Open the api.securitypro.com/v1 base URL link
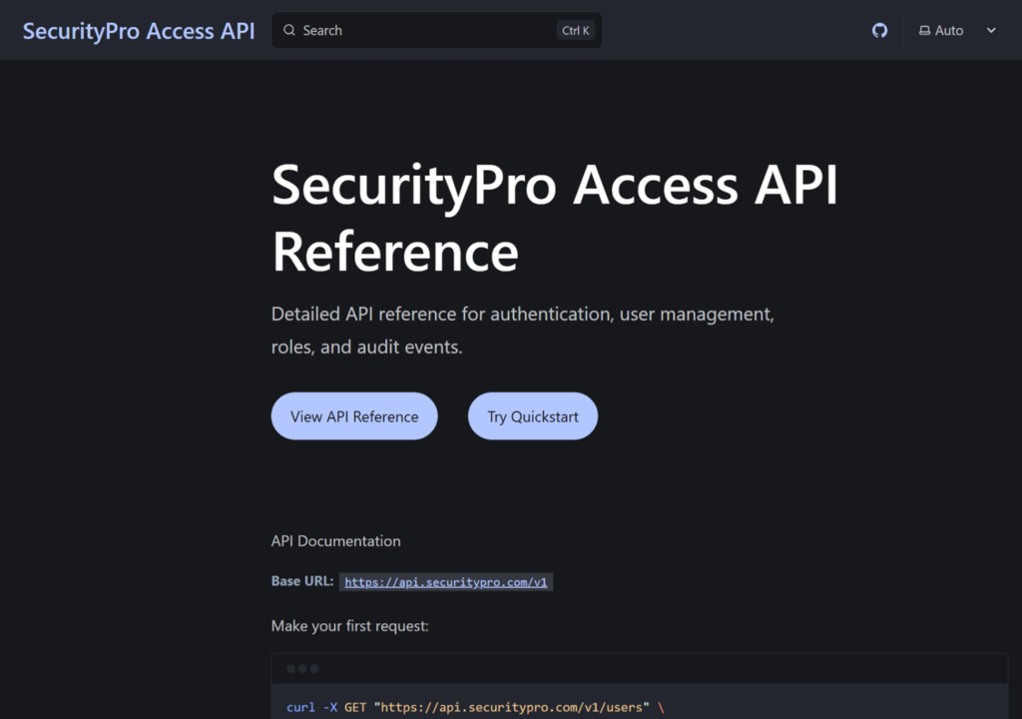Screen dimensions: 1022x719 (445, 582)
